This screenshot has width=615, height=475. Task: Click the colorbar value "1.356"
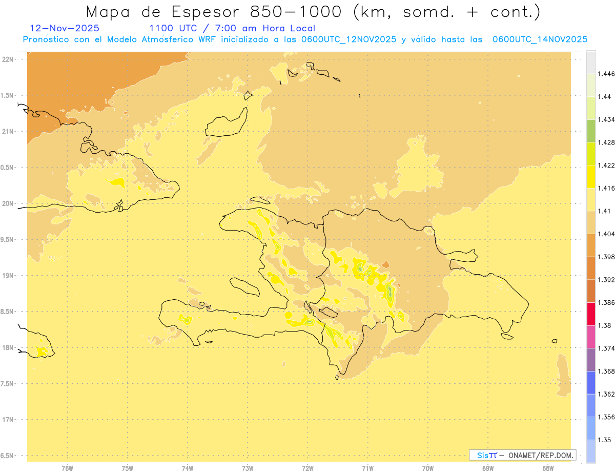(x=606, y=417)
